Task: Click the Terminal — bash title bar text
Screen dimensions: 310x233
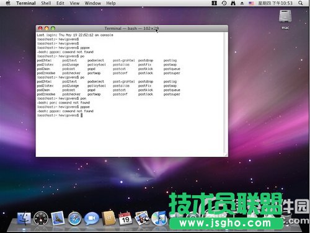Action: (131, 29)
